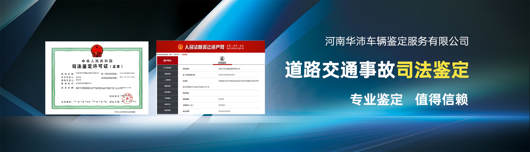
Task: Click the 首页 breadcrumb link
Action: [x=170, y=54]
